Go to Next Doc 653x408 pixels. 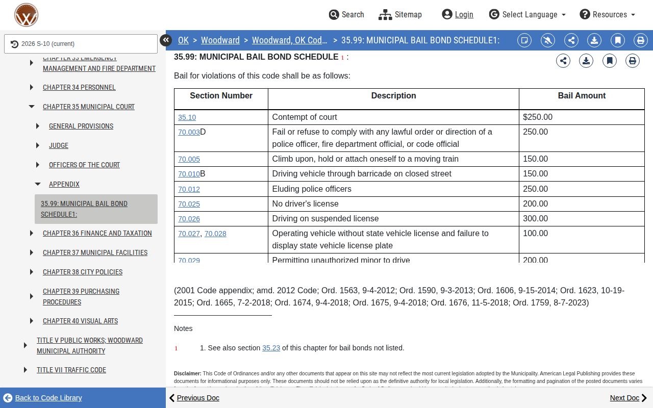pos(629,398)
